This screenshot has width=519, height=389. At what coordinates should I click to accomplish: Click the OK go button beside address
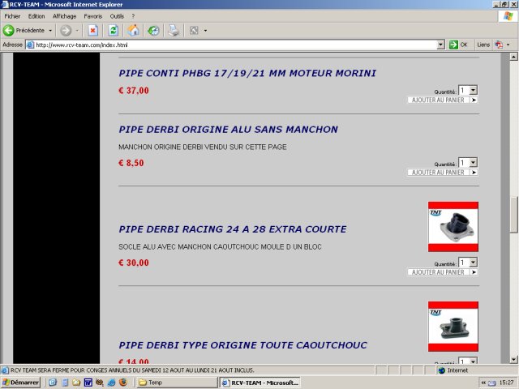pos(459,45)
